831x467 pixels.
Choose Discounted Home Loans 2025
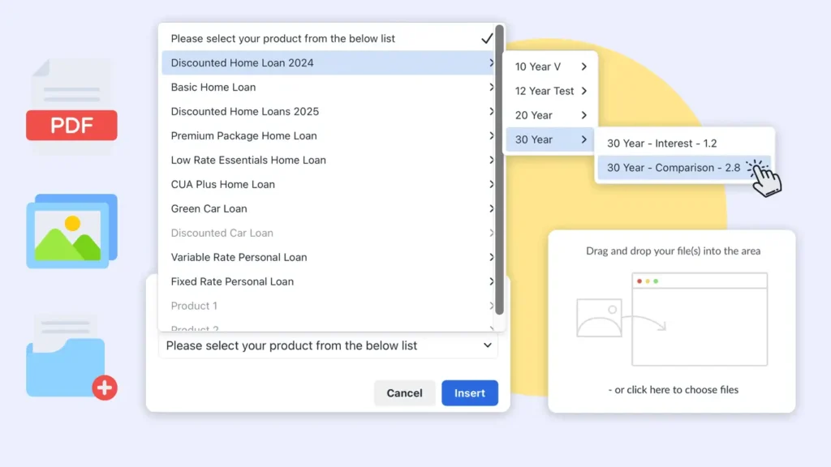tap(328, 111)
